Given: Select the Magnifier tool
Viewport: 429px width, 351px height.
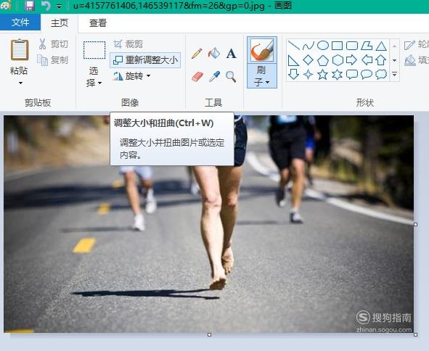Looking at the screenshot, I should click(231, 77).
